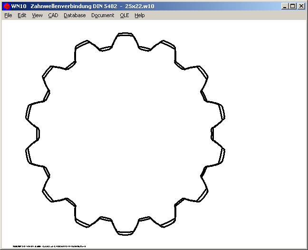Open the OLE menu
308x250 pixels.
(124, 15)
